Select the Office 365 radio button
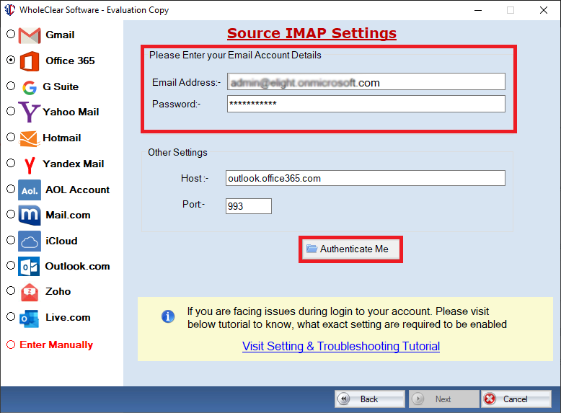Image resolution: width=561 pixels, height=413 pixels. click(11, 60)
